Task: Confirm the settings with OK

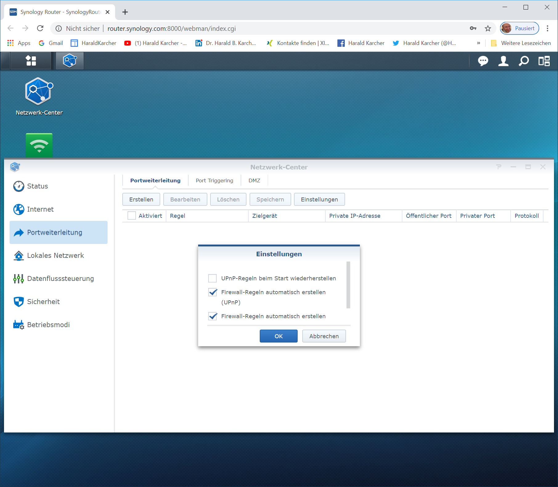Action: pos(279,336)
